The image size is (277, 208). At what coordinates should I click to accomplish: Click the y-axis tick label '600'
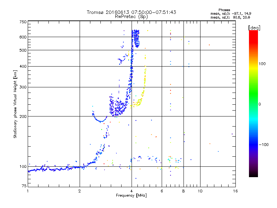pos(23,37)
